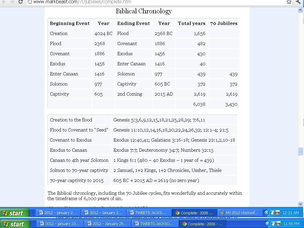Open the wrench settings menu
This screenshot has width=304, height=228.
tap(298, 2)
